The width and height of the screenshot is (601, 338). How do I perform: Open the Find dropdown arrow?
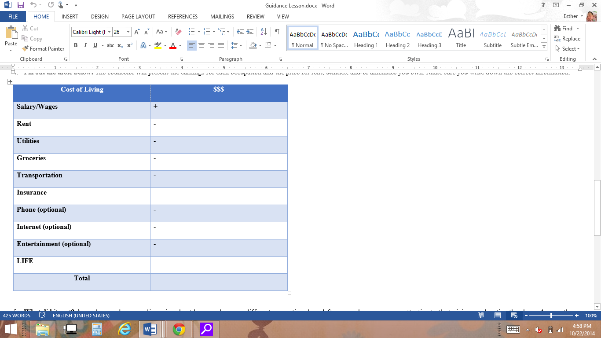(577, 29)
